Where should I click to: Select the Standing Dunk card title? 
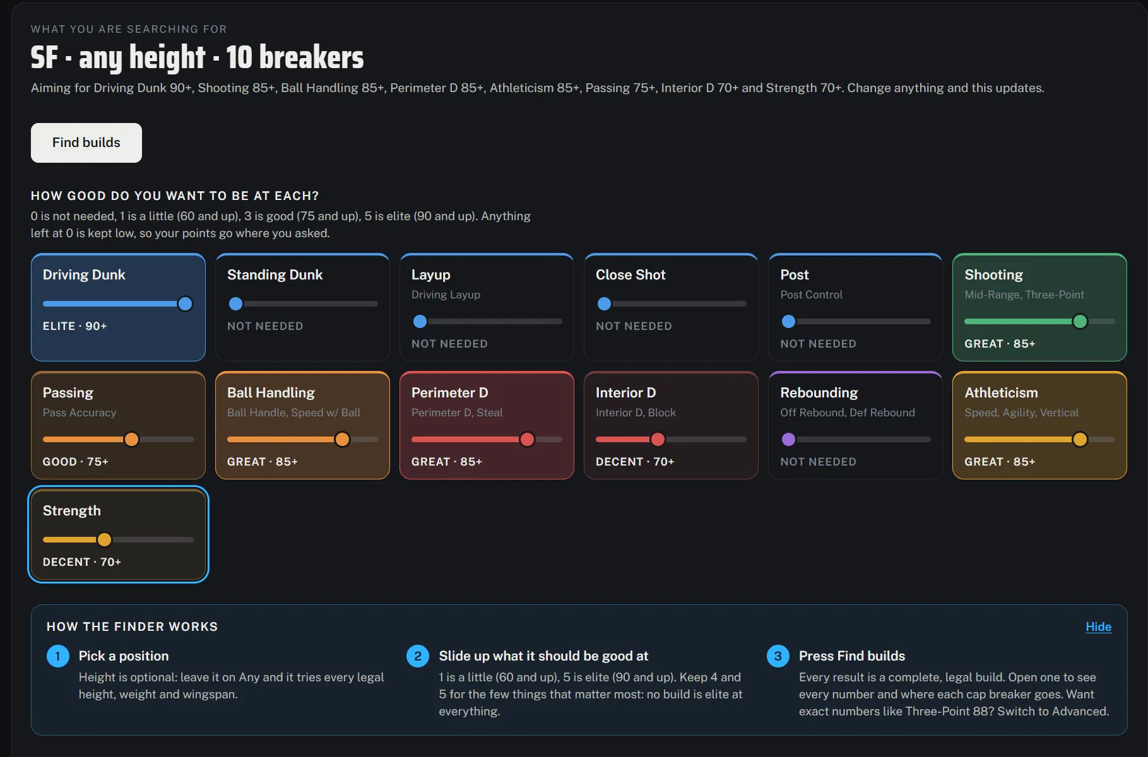275,275
